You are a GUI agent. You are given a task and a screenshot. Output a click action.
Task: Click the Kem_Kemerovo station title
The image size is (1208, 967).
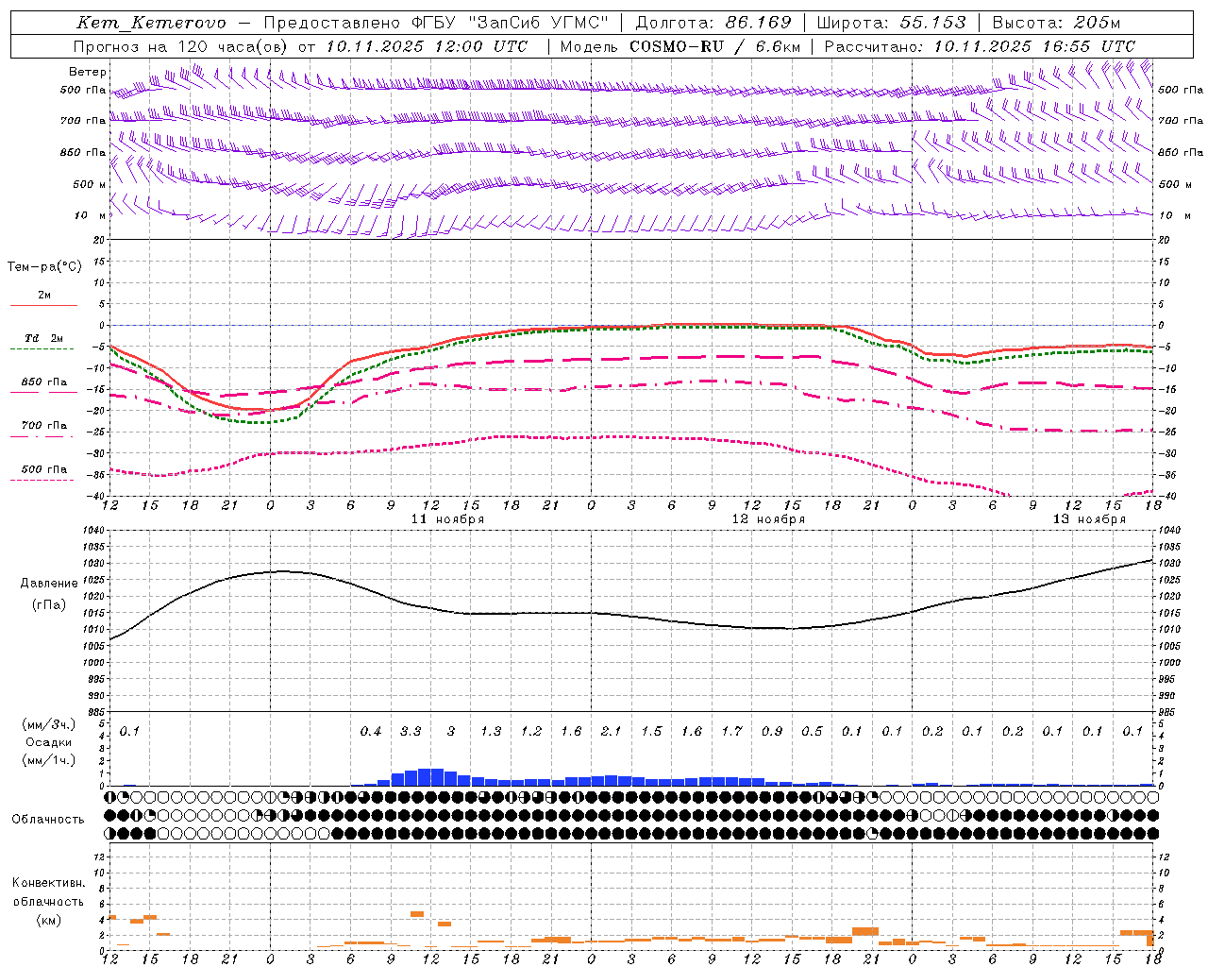[x=152, y=23]
